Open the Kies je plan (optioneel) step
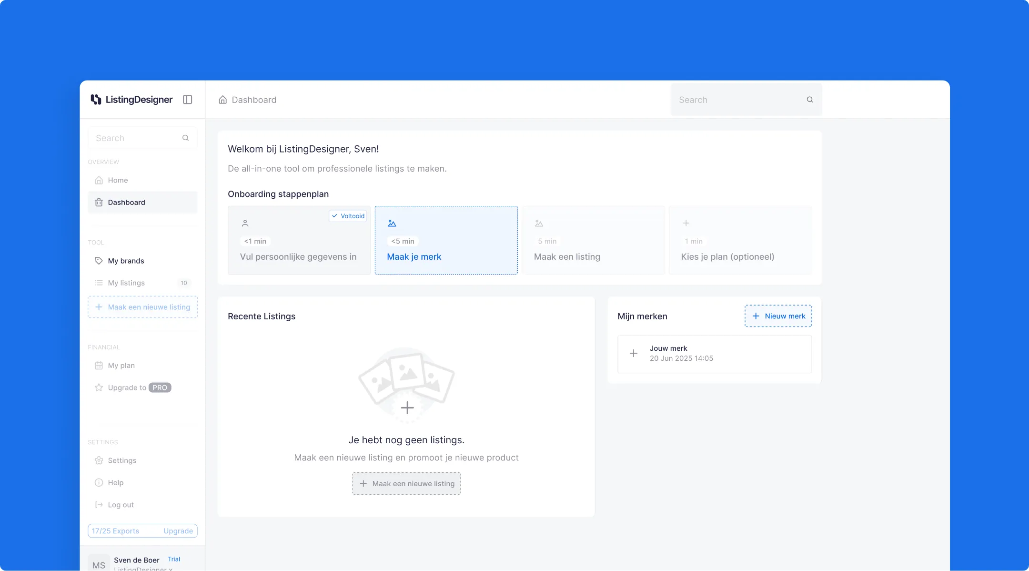 (740, 240)
